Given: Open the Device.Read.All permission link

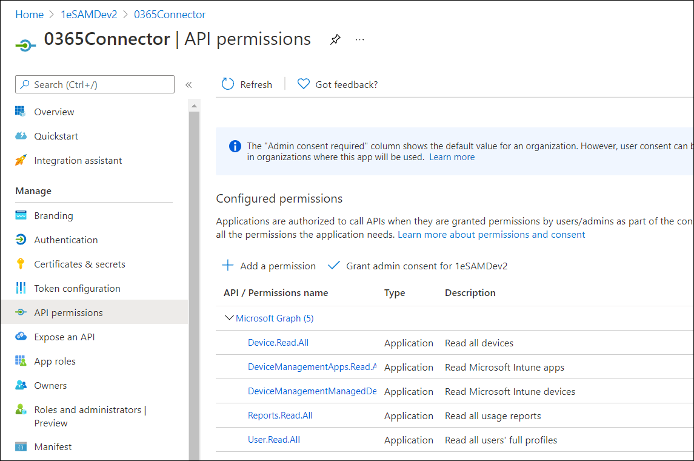Looking at the screenshot, I should coord(278,343).
